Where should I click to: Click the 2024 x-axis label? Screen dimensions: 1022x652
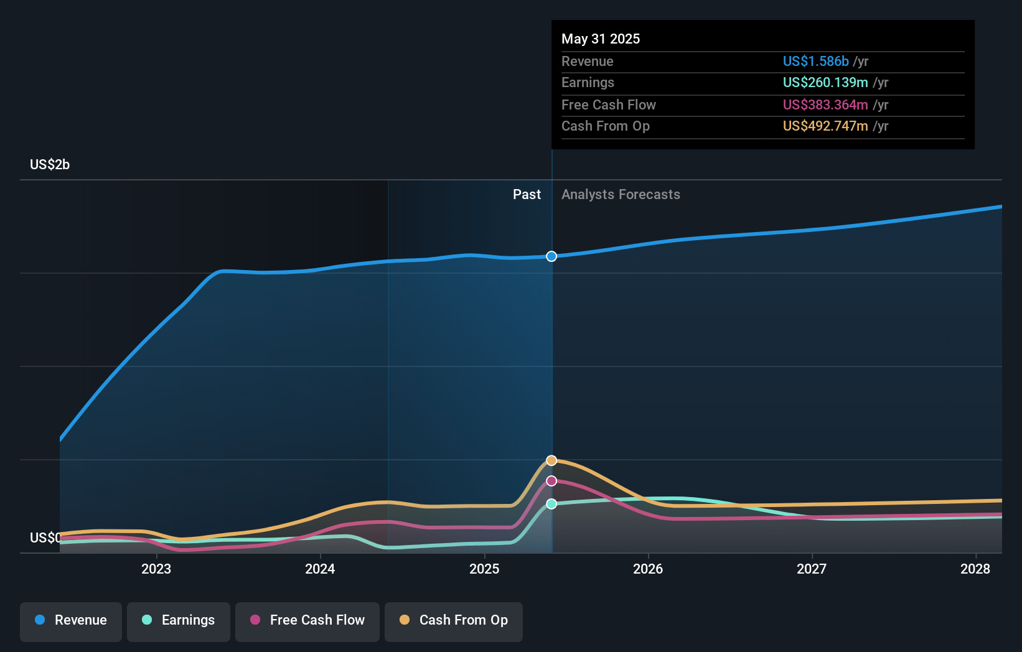click(x=320, y=569)
